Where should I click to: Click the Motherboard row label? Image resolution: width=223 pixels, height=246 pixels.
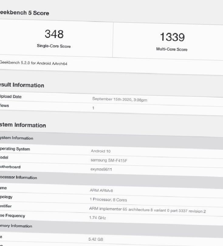coord(10,167)
